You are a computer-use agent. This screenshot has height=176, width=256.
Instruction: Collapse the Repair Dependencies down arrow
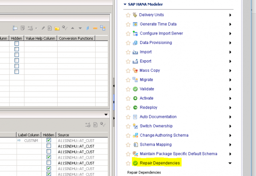pos(230,163)
